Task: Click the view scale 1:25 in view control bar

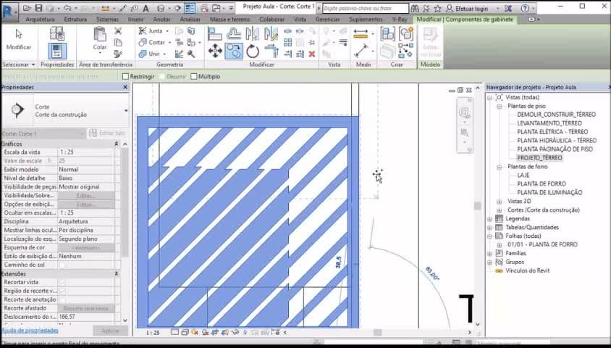Action: [153, 333]
